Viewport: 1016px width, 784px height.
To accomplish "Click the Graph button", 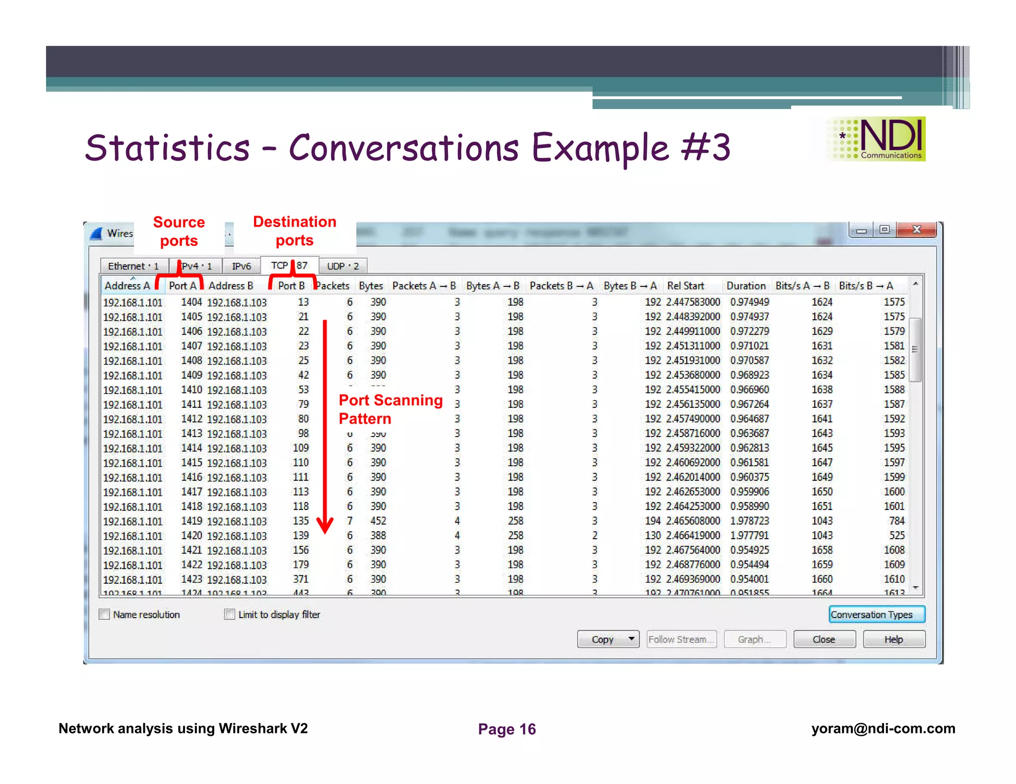I will click(x=755, y=639).
